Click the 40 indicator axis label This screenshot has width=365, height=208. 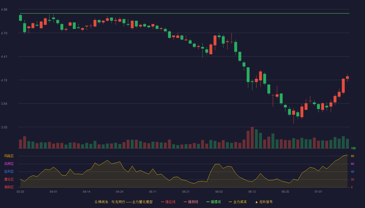[x=352, y=172]
